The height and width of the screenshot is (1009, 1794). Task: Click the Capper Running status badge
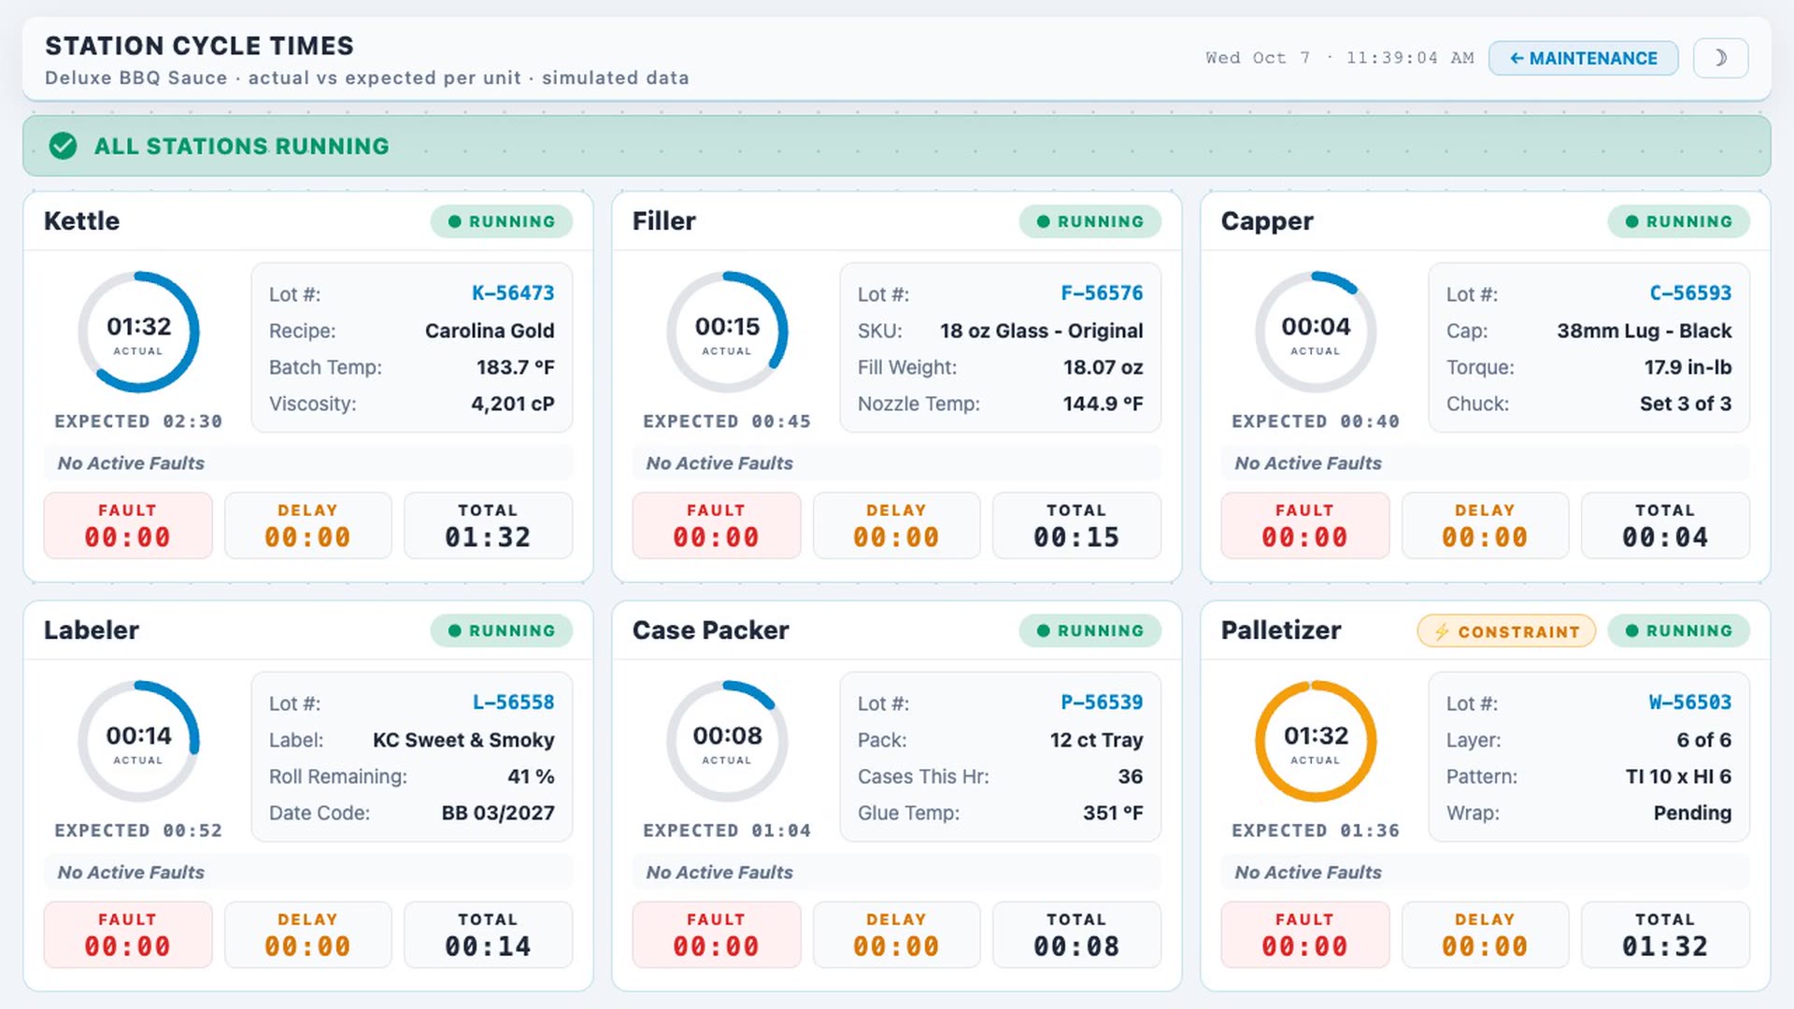click(1679, 221)
